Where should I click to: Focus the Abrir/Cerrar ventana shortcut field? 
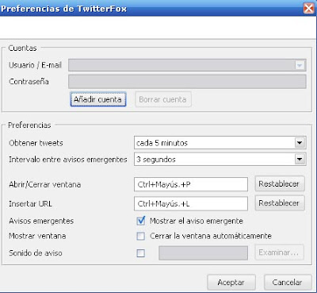(191, 184)
